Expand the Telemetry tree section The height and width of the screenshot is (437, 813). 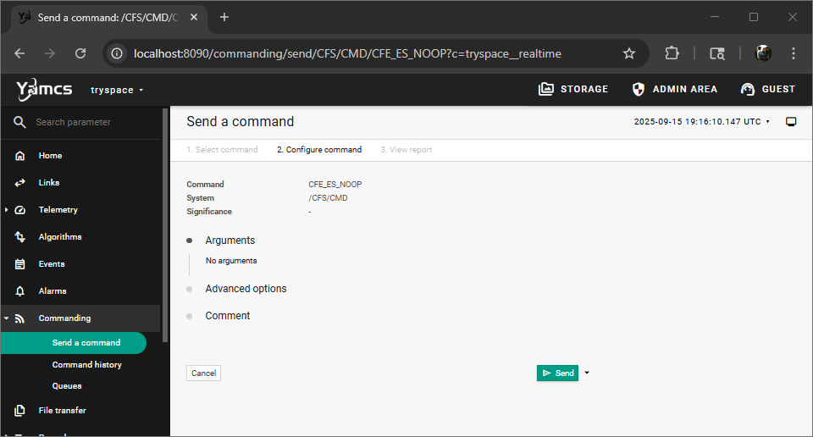coord(7,210)
